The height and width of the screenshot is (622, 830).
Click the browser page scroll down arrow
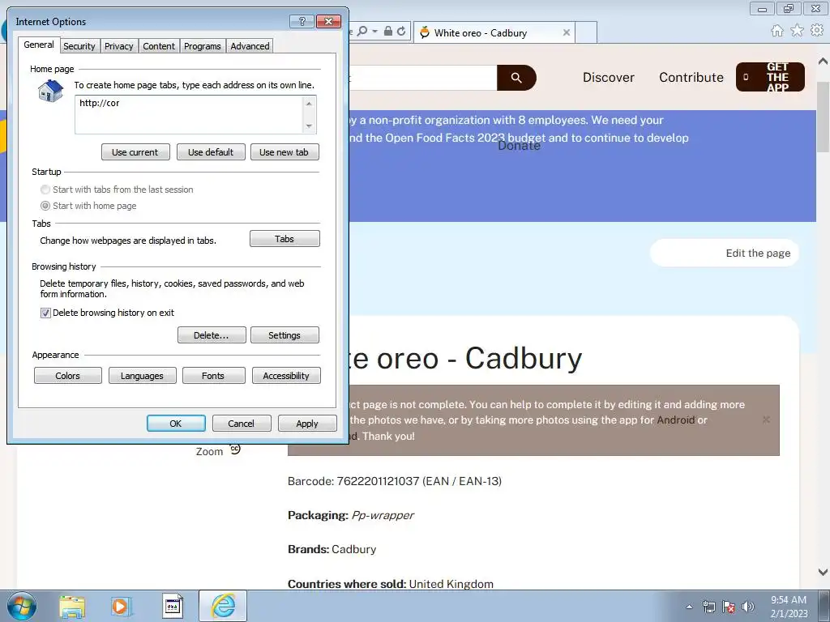(823, 572)
